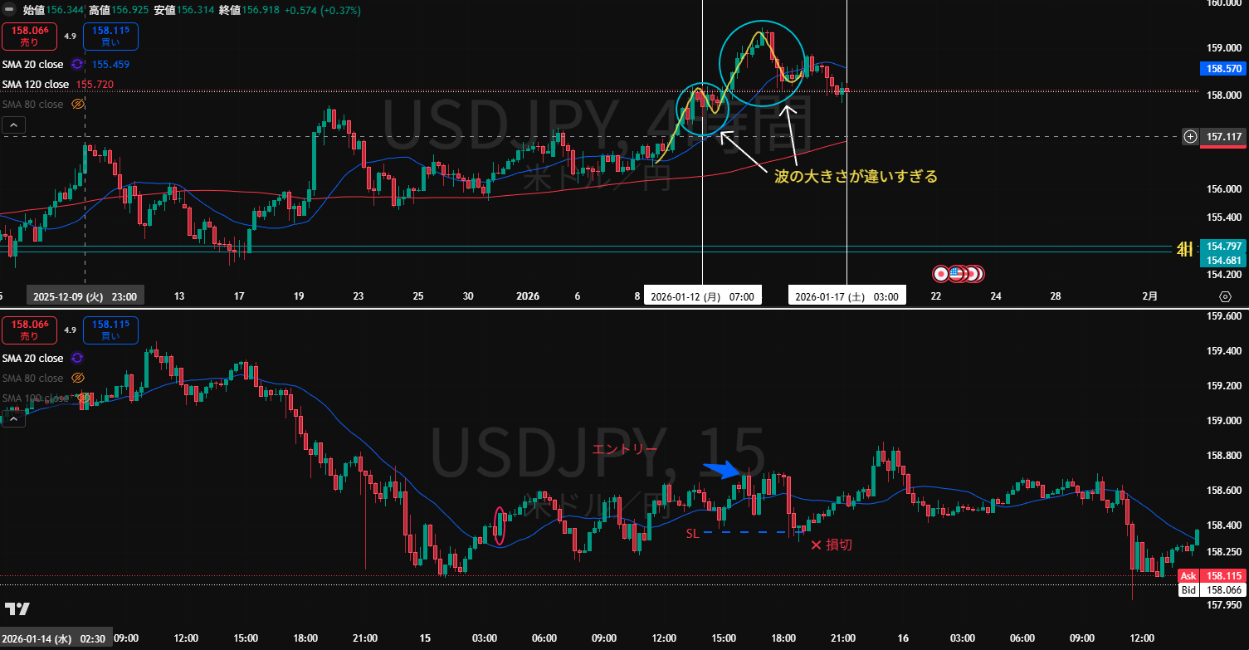Click the 2026-01-12 date marker on time axis
Screen dimensions: 1249x650
click(x=702, y=296)
